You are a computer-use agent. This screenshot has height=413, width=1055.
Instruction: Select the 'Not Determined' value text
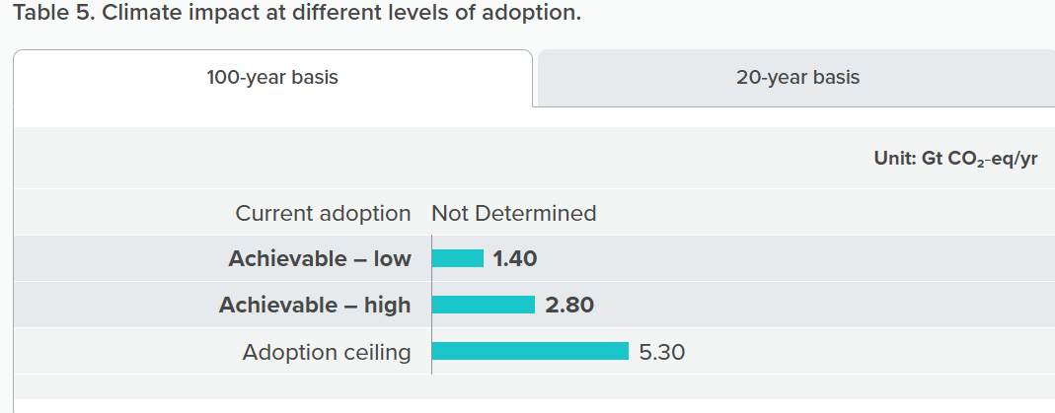tap(513, 213)
